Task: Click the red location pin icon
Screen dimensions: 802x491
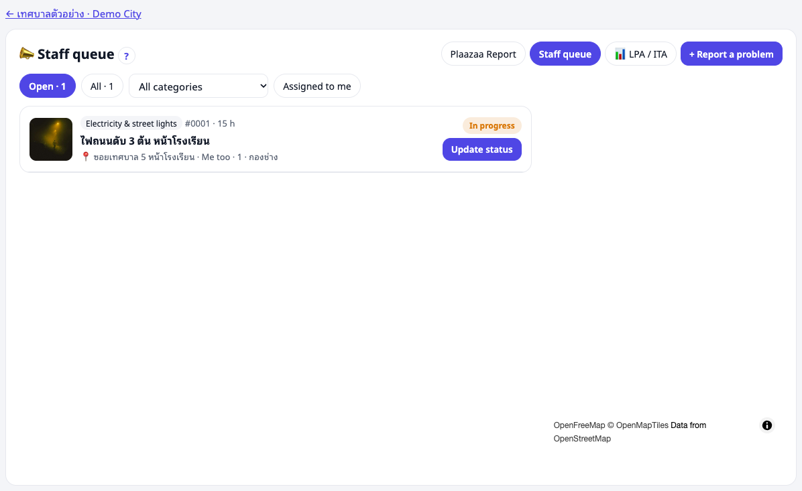Action: tap(86, 156)
